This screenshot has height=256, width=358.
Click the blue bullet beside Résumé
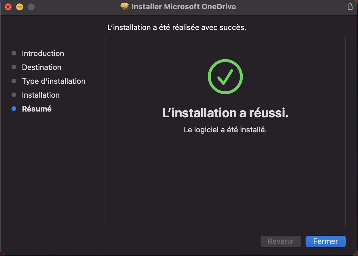pos(14,109)
